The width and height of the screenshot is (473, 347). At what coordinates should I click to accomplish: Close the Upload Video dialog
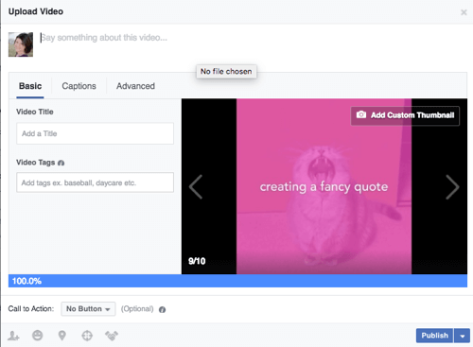pos(464,12)
